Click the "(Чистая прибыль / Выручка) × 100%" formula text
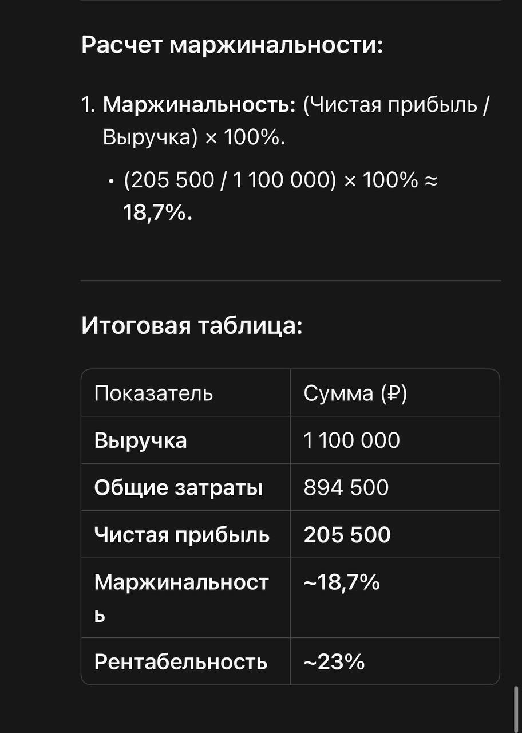Screen dimensions: 522x733 [x=296, y=121]
